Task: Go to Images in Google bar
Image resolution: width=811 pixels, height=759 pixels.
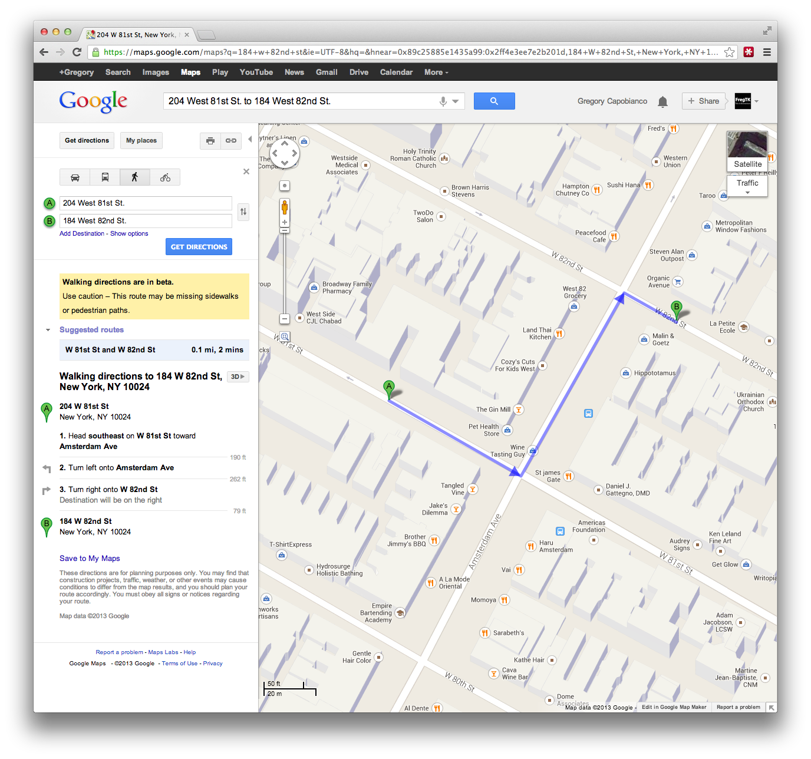Action: pyautogui.click(x=156, y=72)
